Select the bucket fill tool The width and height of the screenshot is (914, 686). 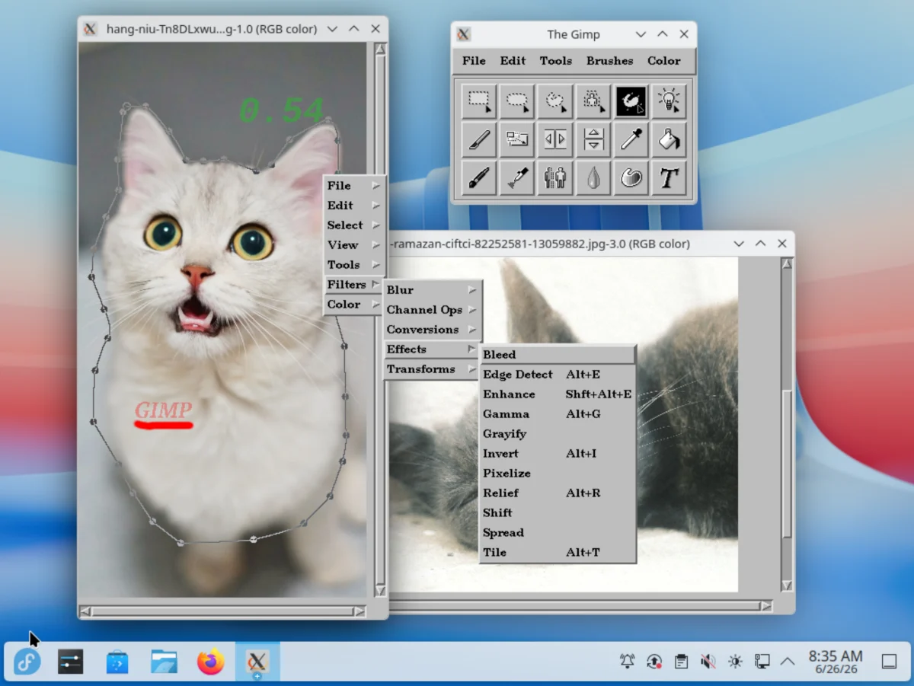(670, 139)
